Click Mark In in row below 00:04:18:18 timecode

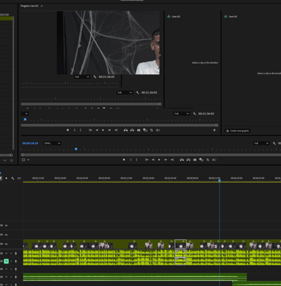[x=131, y=160]
